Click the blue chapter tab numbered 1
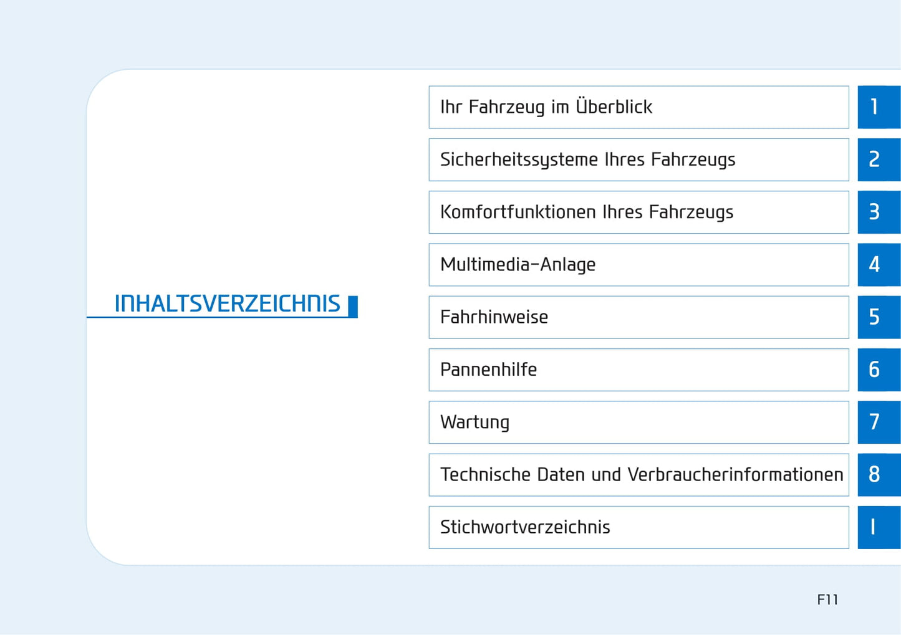This screenshot has width=901, height=635. [x=879, y=107]
